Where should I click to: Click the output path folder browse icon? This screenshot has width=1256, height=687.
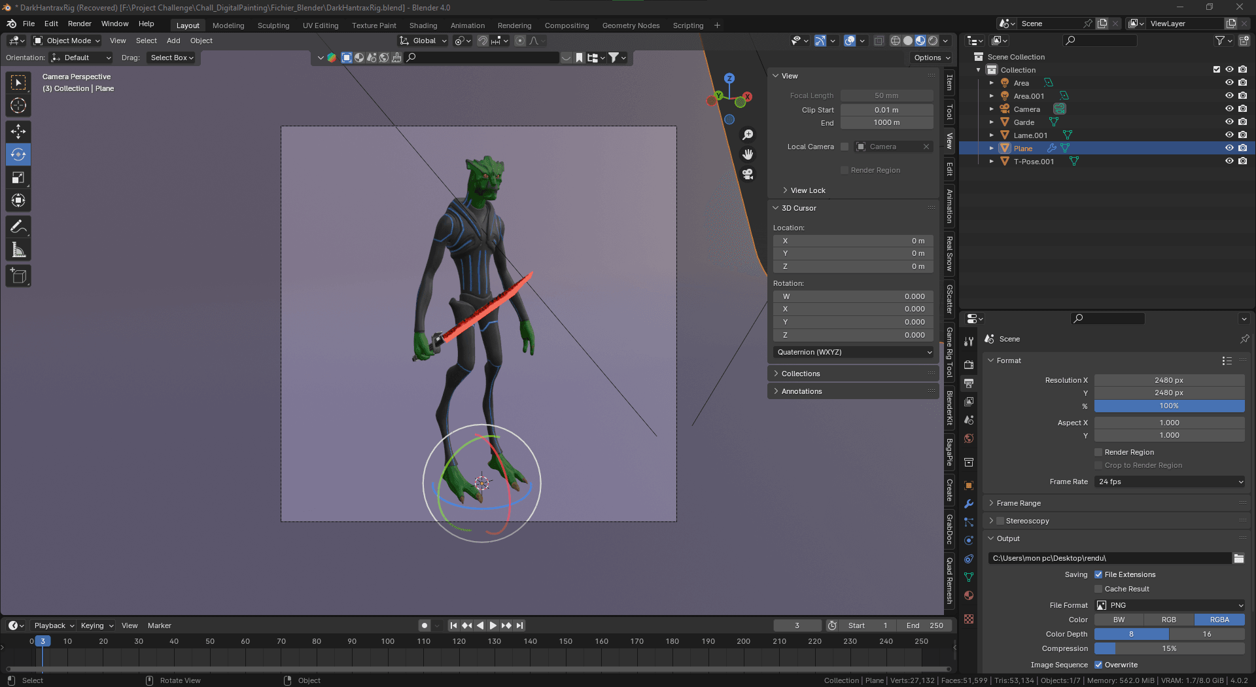click(x=1238, y=558)
